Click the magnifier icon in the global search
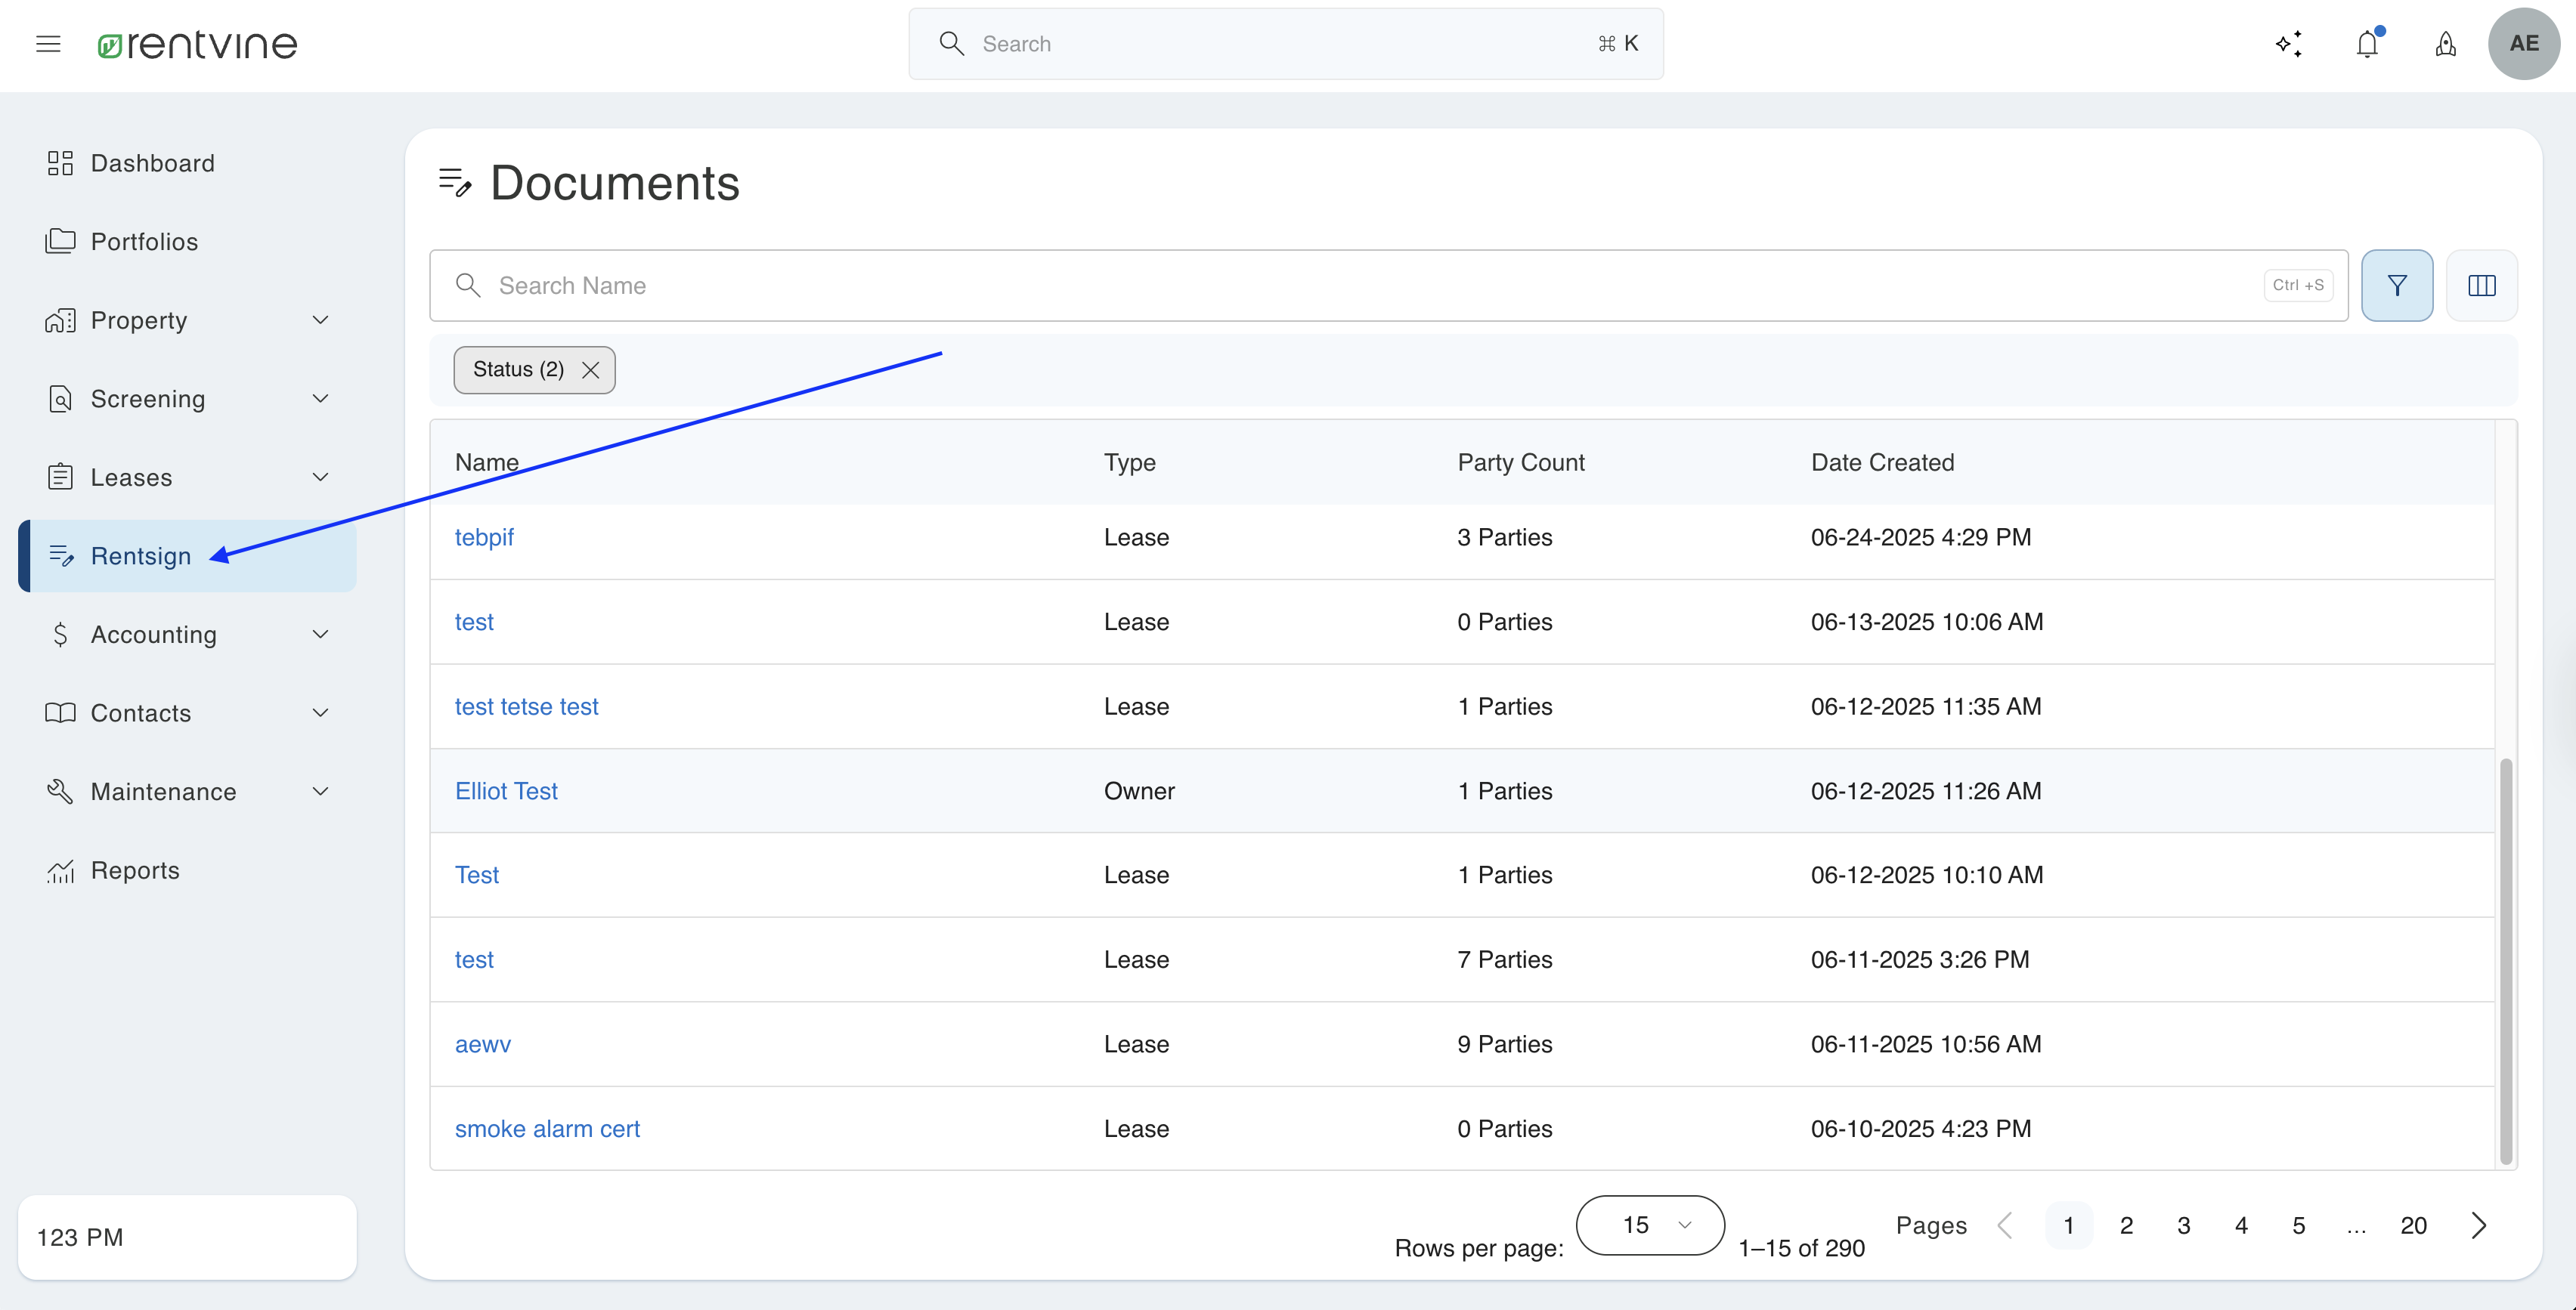2576x1310 pixels. click(951, 44)
